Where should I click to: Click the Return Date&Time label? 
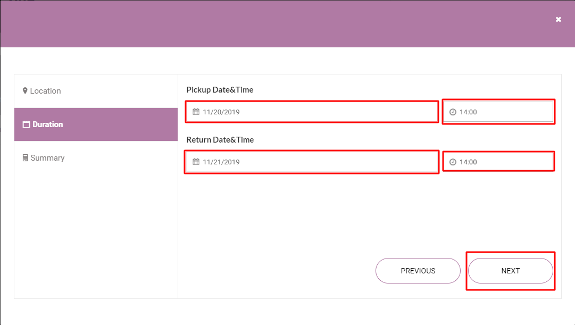(x=220, y=140)
